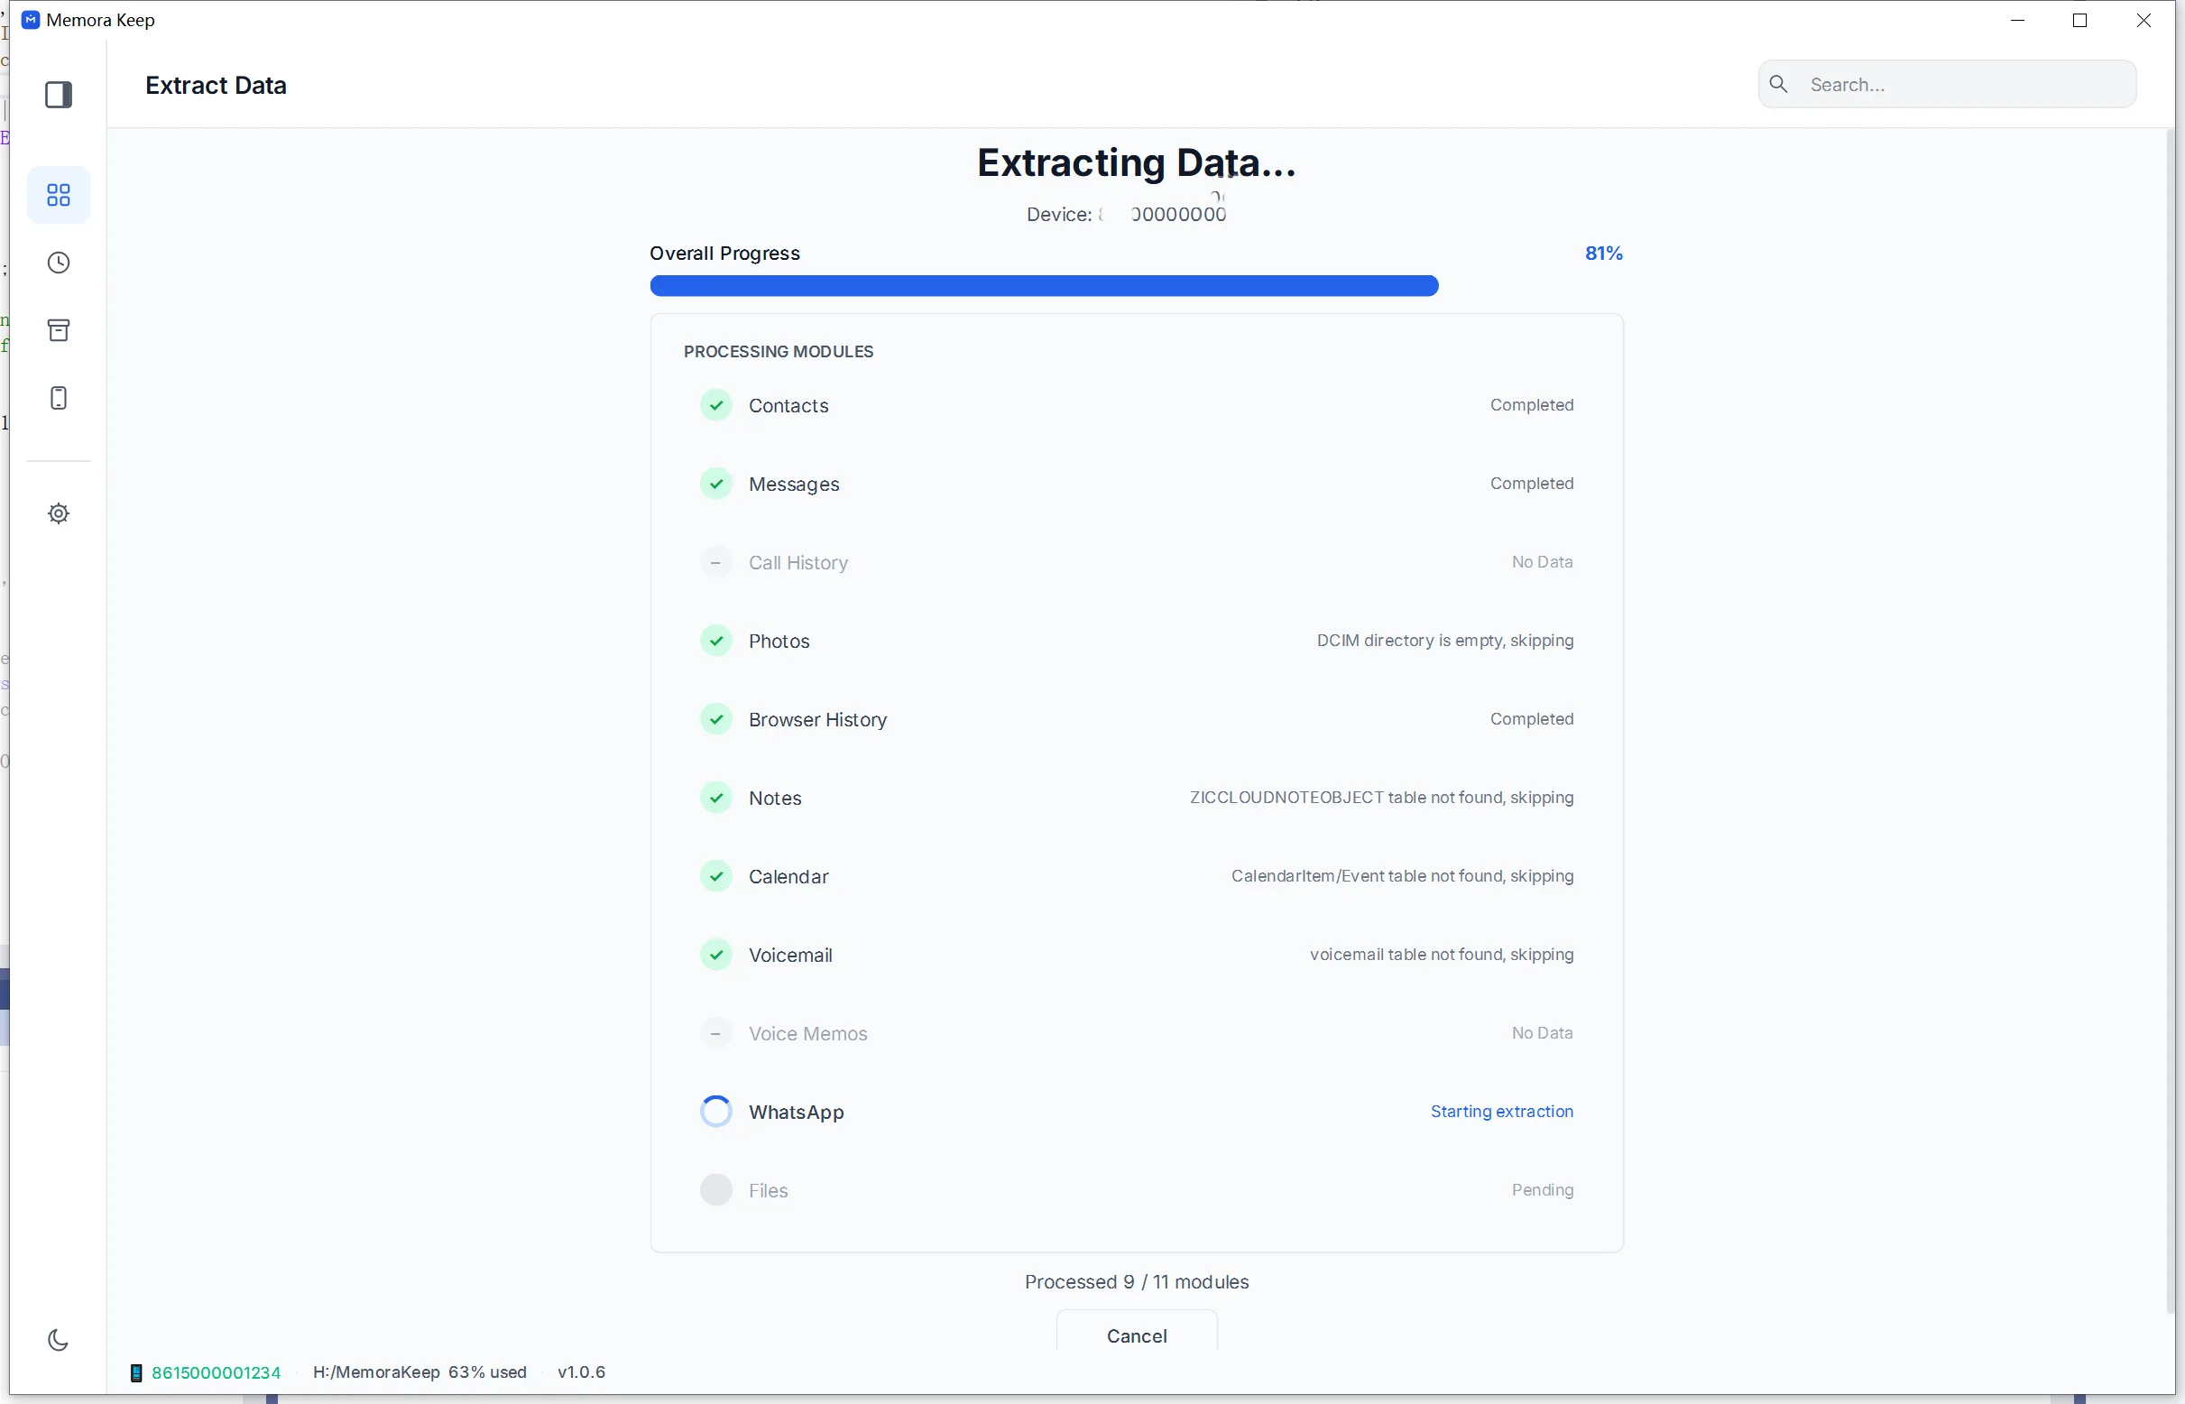Click the Photos green checkmark icon
This screenshot has width=2185, height=1404.
pos(716,641)
